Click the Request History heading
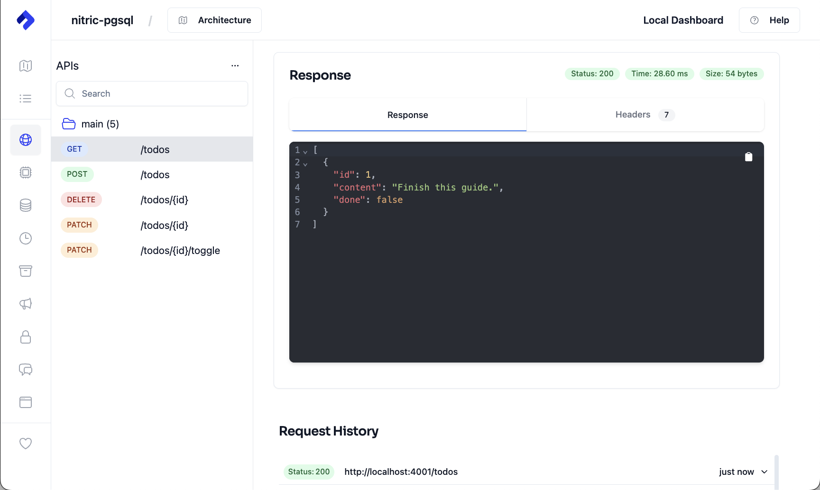Image resolution: width=820 pixels, height=490 pixels. tap(329, 431)
